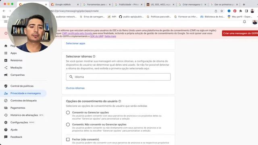Screen dimensions: 258x145
Task: Open the Chrome extensions puzzle icon
Action: 241,11
